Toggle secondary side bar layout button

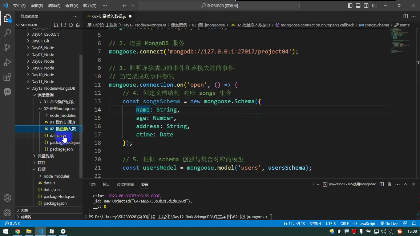pos(366,6)
